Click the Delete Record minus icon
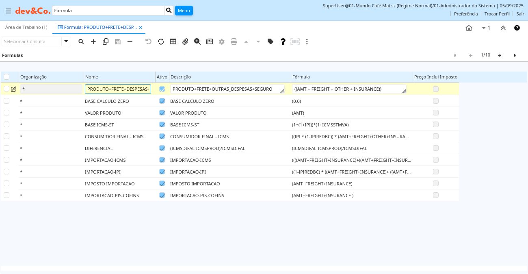Screen dimensions: 528x274 (130, 41)
